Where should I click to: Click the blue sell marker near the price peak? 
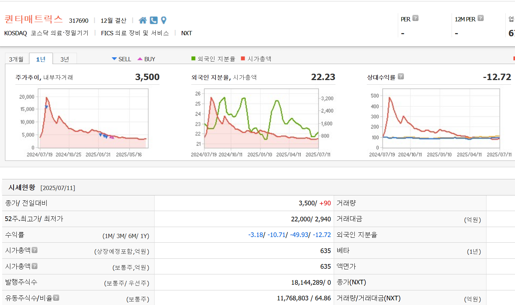(x=46, y=107)
